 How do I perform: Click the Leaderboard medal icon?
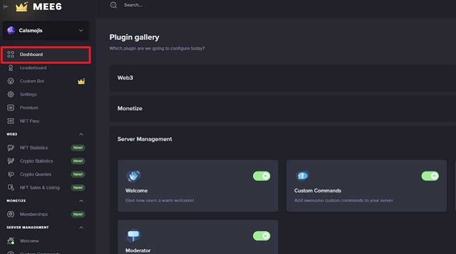[11, 68]
